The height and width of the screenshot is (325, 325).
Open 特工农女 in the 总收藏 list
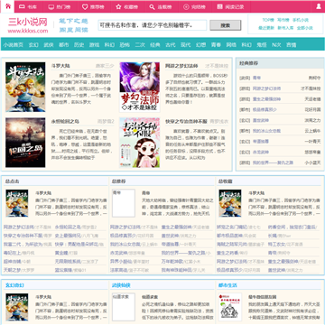276,244
